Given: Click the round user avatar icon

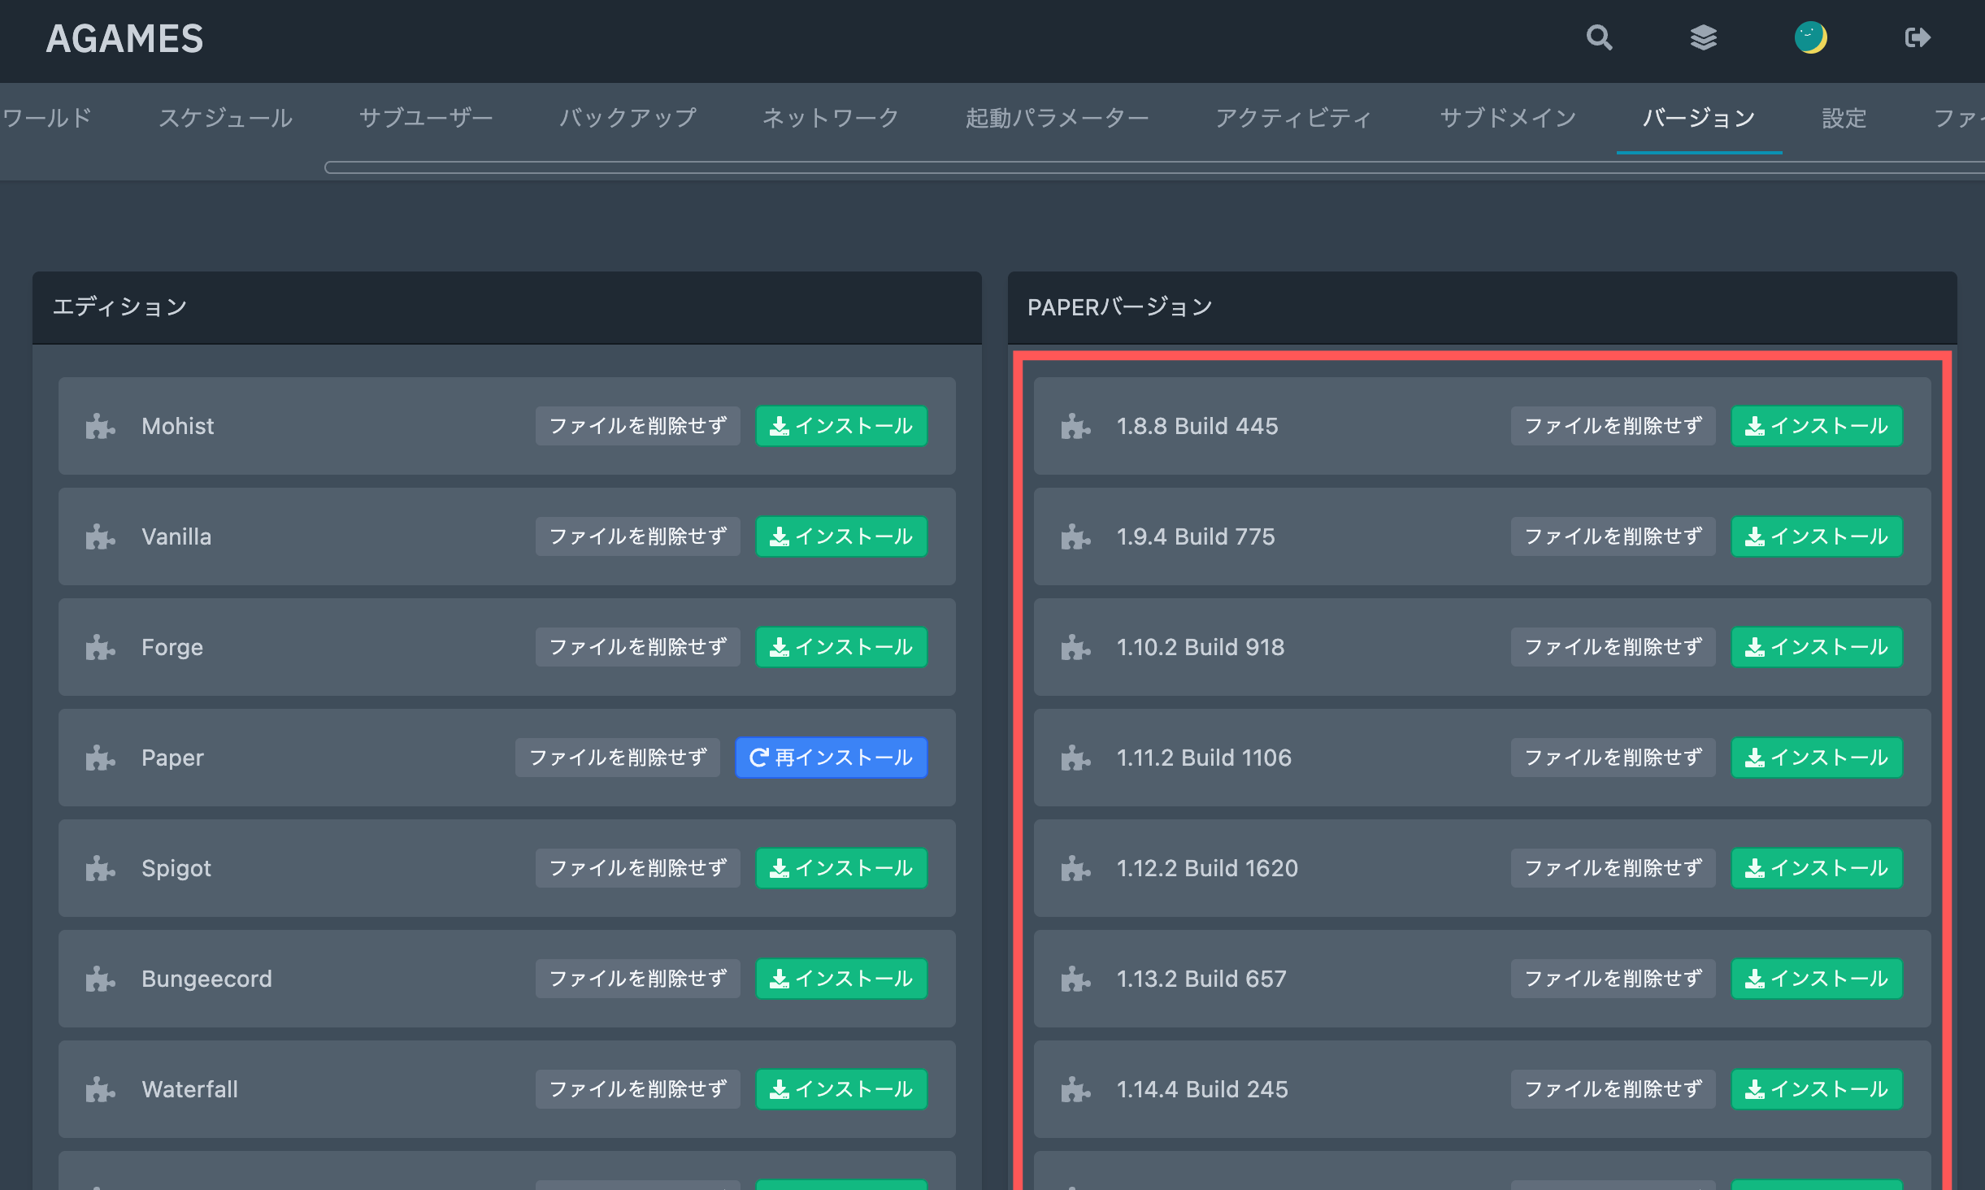Looking at the screenshot, I should coord(1810,37).
